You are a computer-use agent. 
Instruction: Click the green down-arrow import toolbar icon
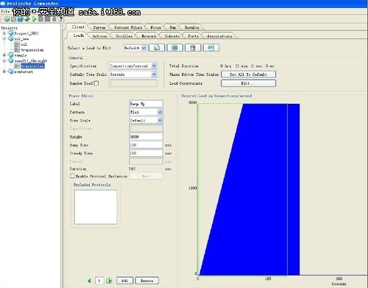(x=27, y=19)
